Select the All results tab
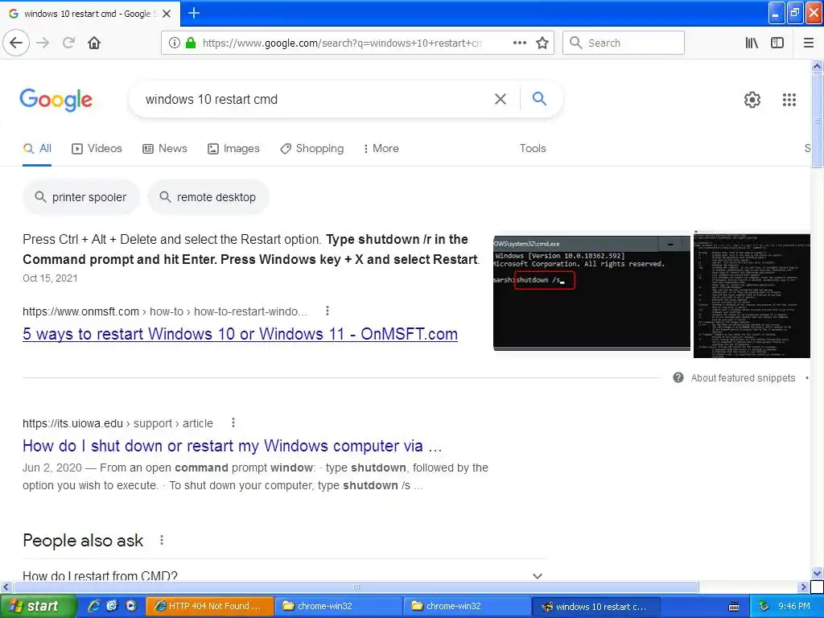824x618 pixels. tap(37, 149)
